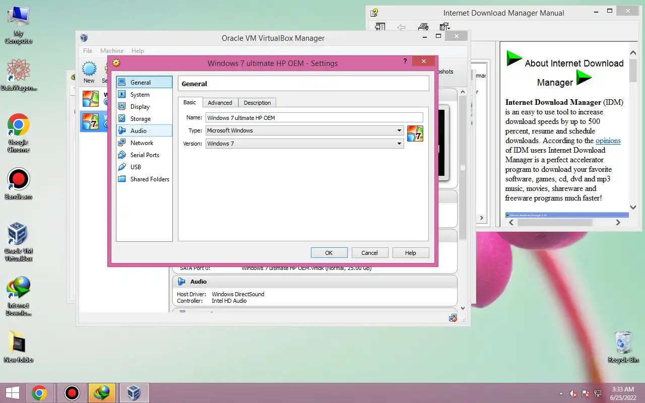Open the Recycle Bin icon
645x403 pixels.
click(x=623, y=347)
